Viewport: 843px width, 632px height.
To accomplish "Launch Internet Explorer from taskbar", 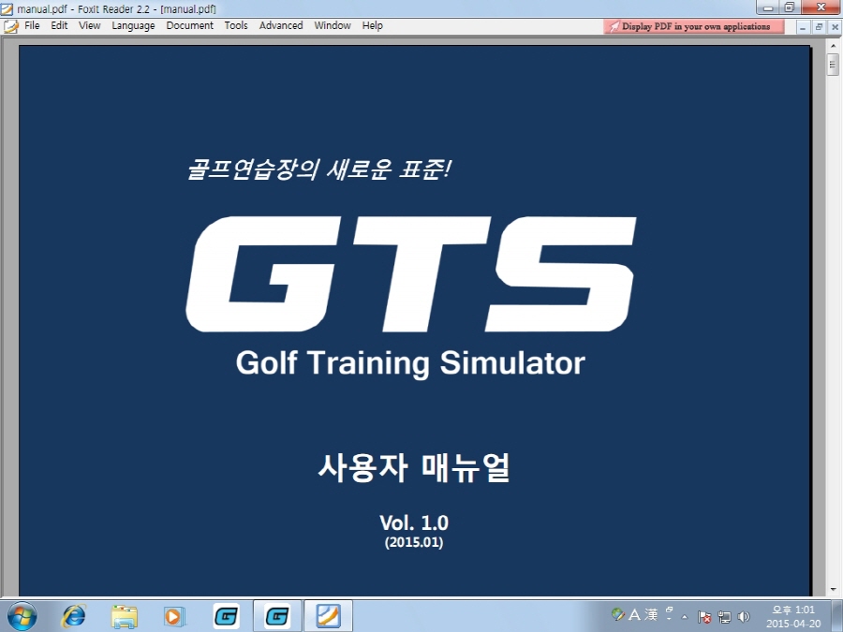I will coord(73,616).
